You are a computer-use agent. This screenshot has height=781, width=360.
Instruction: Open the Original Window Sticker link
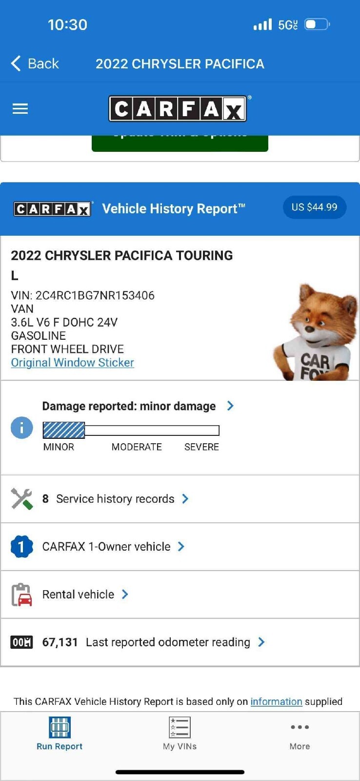73,363
